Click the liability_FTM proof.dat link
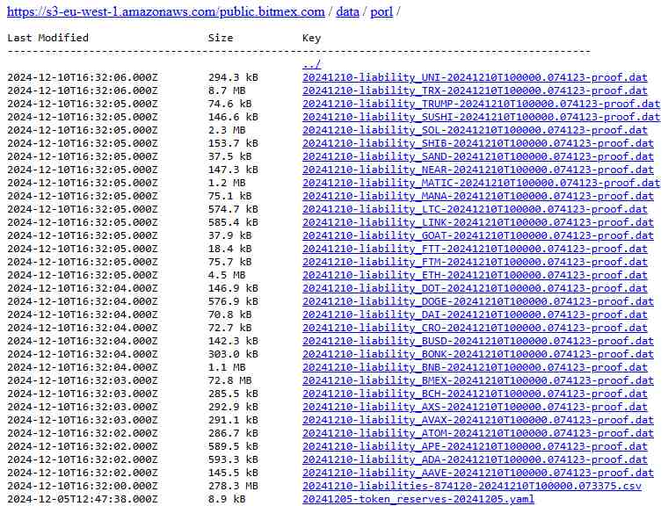The height and width of the screenshot is (506, 668). pos(475,263)
